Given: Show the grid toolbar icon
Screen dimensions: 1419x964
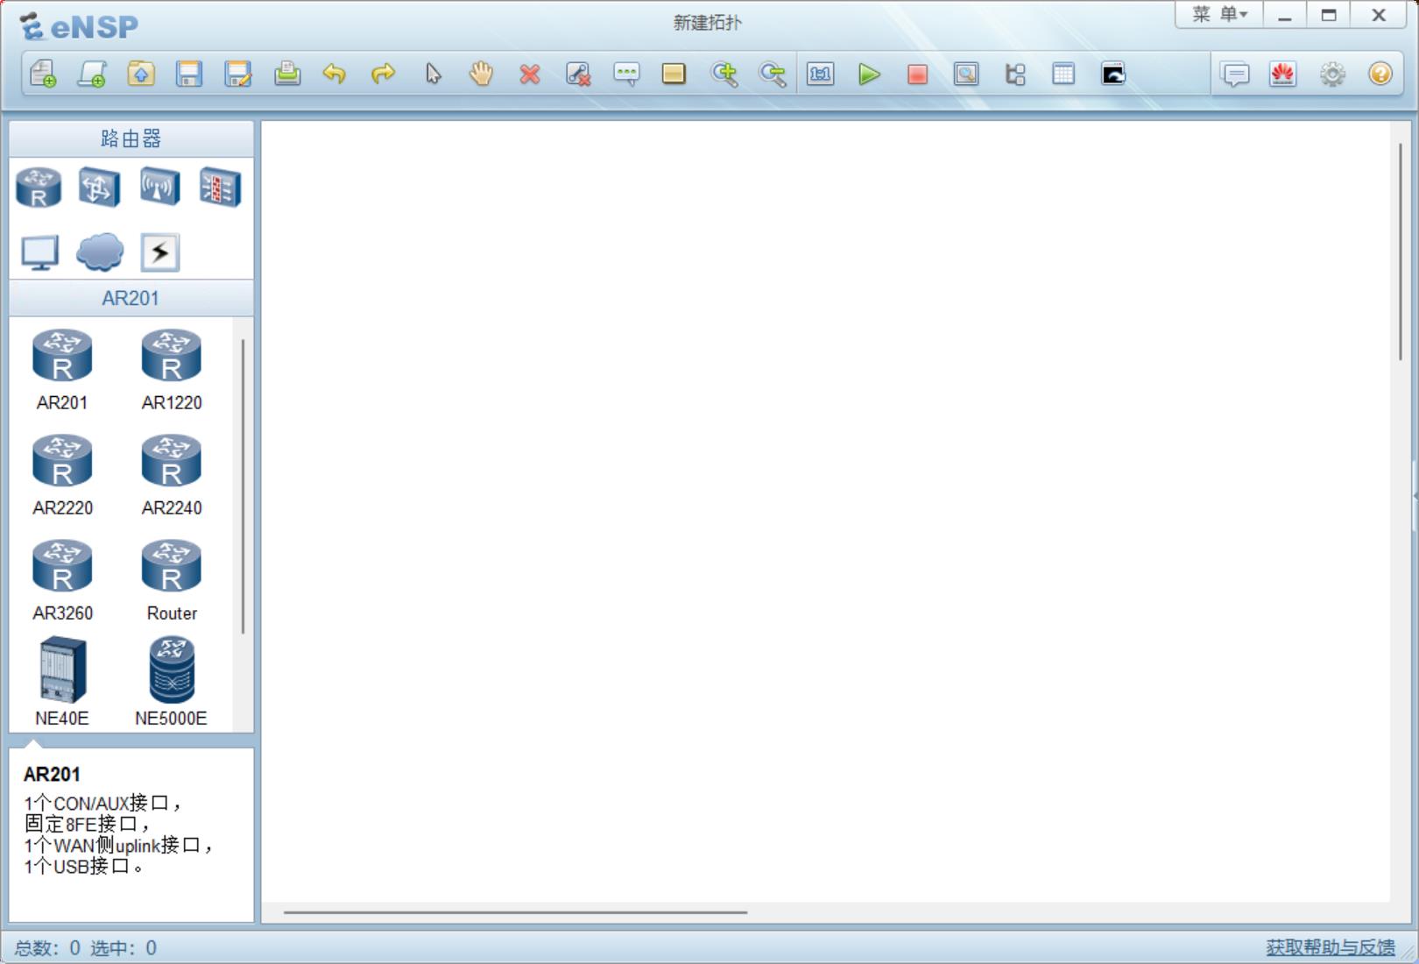Looking at the screenshot, I should coord(1063,74).
